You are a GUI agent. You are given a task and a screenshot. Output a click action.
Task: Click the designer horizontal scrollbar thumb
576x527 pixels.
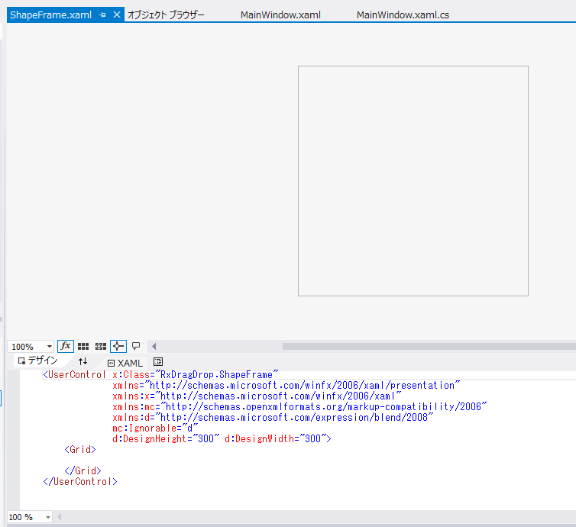429,346
